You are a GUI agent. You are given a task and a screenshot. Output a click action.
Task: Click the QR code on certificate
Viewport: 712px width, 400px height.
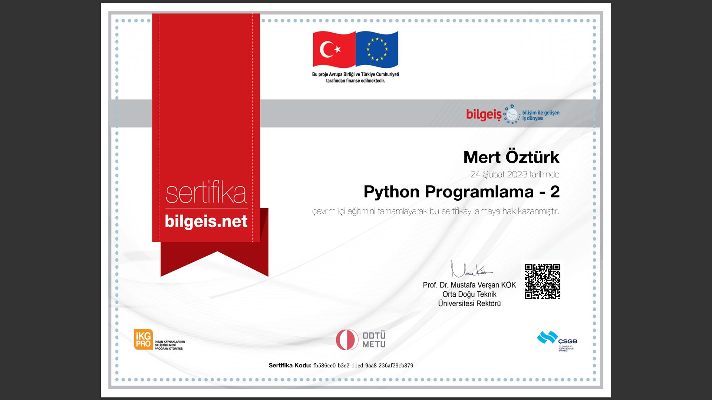(542, 281)
